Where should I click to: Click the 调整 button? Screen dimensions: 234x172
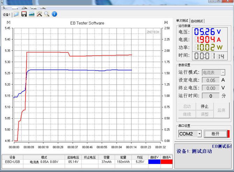(205, 114)
